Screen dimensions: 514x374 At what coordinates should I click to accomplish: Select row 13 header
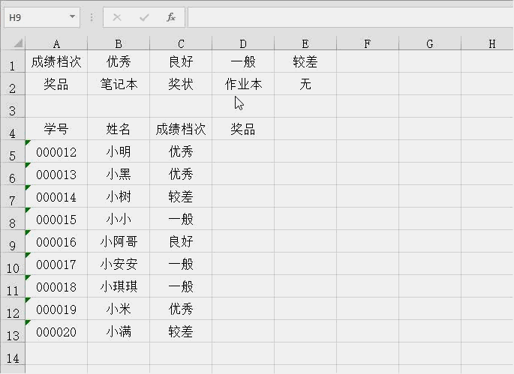coord(13,332)
